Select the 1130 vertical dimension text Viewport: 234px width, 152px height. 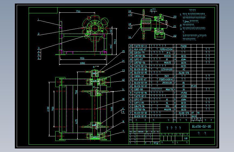[x=48, y=109]
